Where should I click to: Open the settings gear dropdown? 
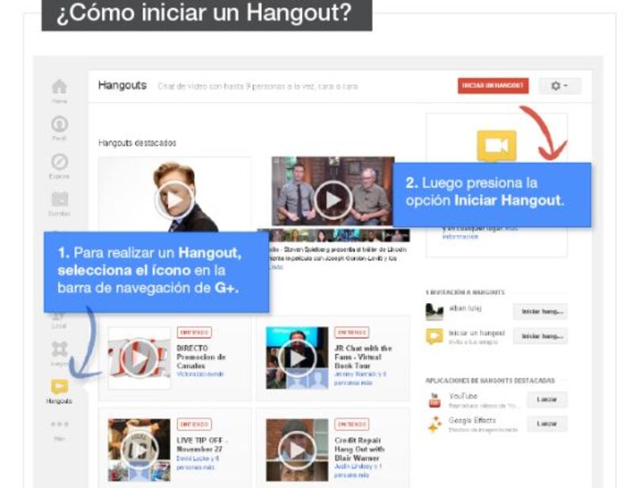click(x=560, y=86)
